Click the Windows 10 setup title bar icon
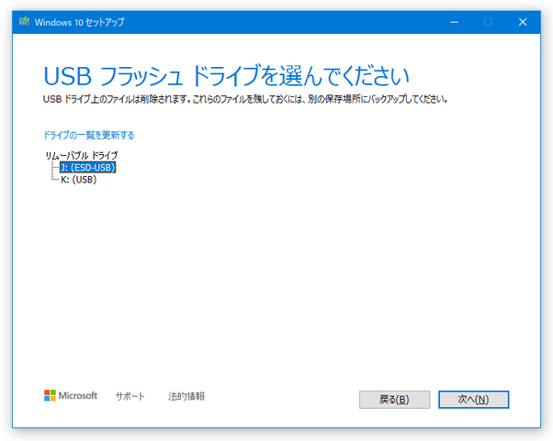The image size is (553, 441). [24, 21]
